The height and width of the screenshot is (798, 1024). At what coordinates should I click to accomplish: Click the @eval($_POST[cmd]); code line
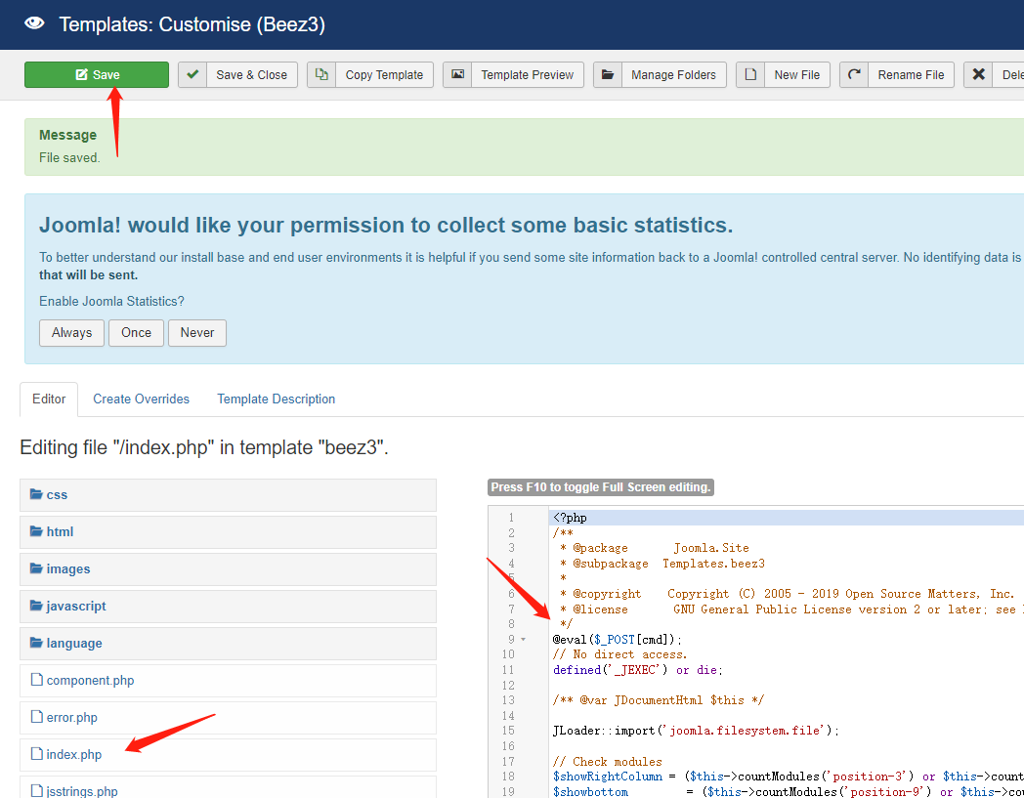coord(618,640)
